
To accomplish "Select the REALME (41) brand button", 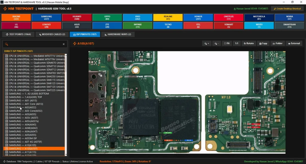I will 168,18.
